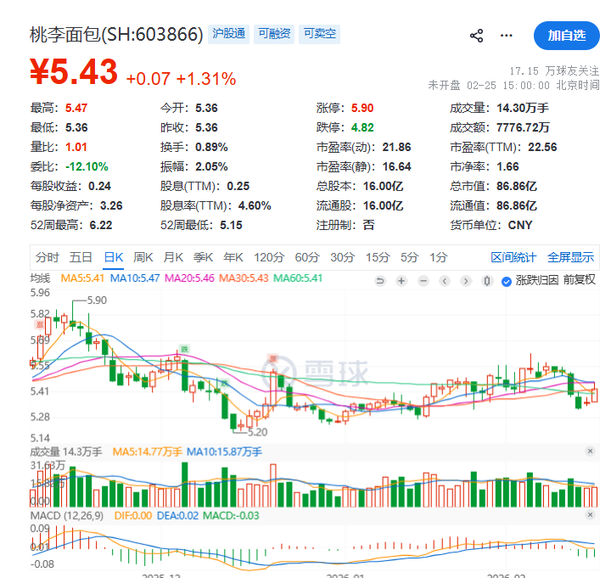
Task: Open the 前复权 adjustment dropdown
Action: click(x=580, y=280)
